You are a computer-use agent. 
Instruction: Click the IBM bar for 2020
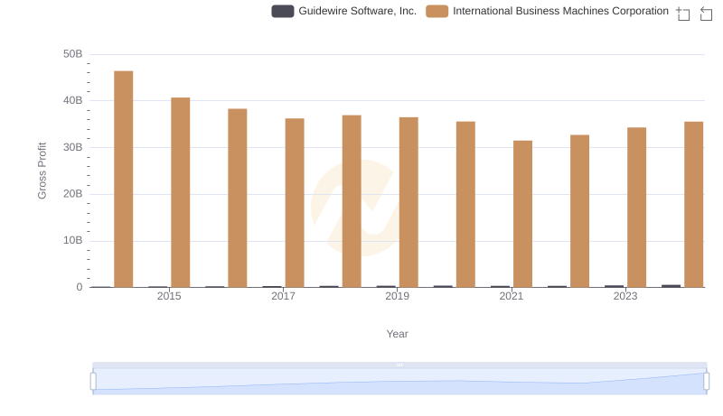[x=465, y=204]
